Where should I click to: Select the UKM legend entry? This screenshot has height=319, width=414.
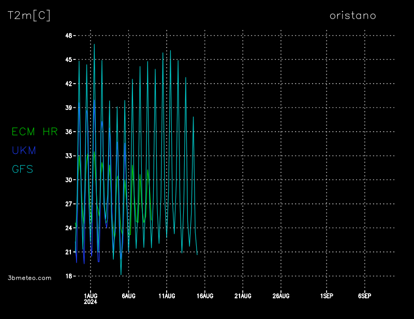pos(24,150)
